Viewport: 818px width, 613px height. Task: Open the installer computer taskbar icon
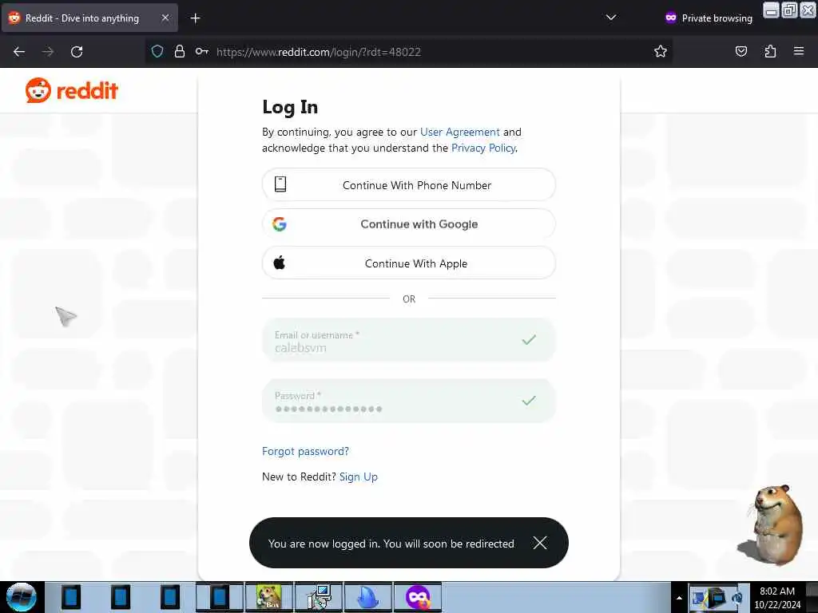click(319, 597)
